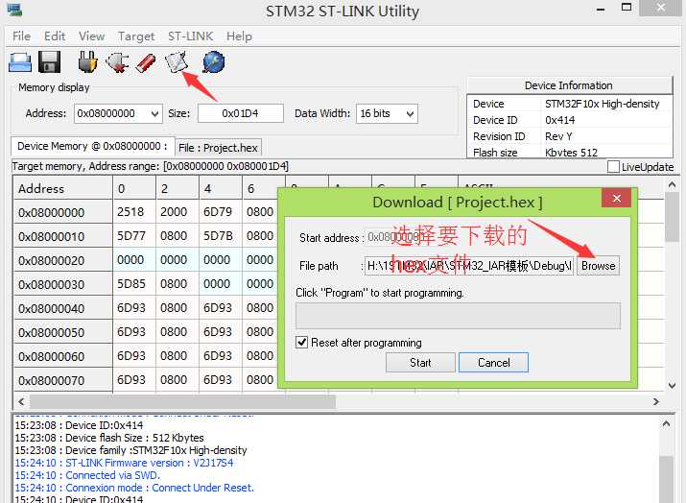Open the globe update icon
This screenshot has height=503, width=686.
214,62
